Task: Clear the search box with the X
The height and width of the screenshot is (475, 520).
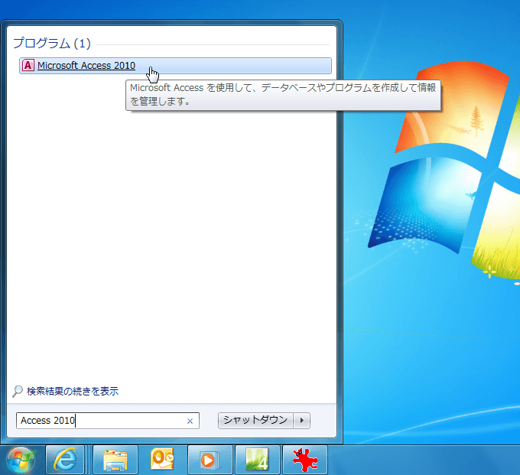Action: coord(190,421)
